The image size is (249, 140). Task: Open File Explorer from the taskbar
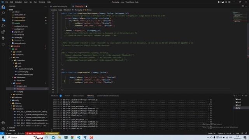[x=60, y=137]
